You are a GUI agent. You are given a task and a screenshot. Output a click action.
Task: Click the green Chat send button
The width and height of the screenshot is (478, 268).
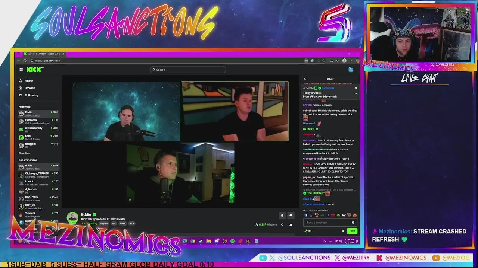pos(352,231)
